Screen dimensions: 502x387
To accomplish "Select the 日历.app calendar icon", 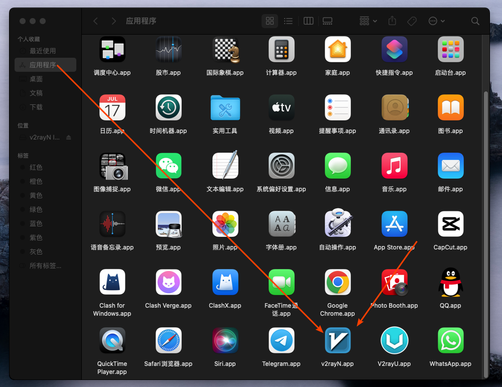I will point(112,107).
